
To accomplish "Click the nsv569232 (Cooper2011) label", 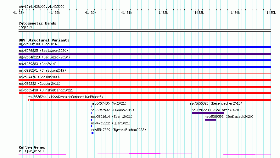I will [x=40, y=84].
